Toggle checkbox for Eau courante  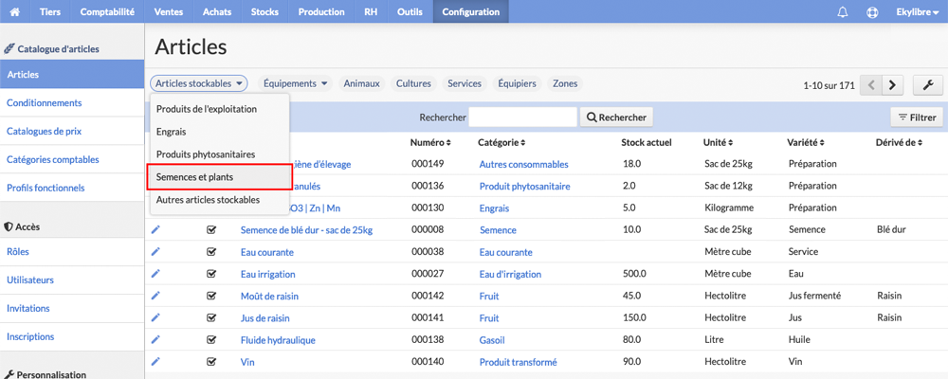[x=211, y=251]
